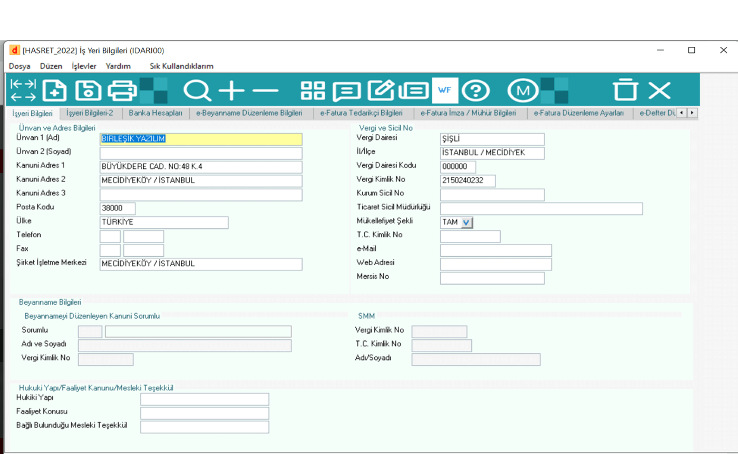Select the first İşyeri Bilgileri tab
Image resolution: width=738 pixels, height=454 pixels.
(33, 113)
